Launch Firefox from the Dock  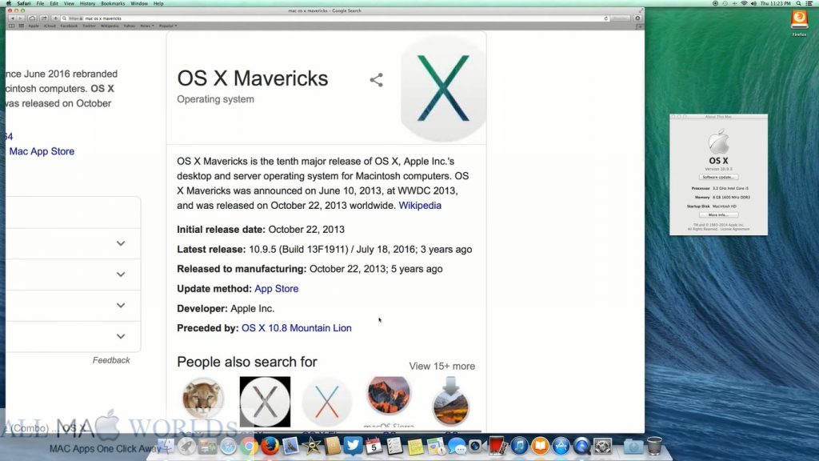click(270, 446)
